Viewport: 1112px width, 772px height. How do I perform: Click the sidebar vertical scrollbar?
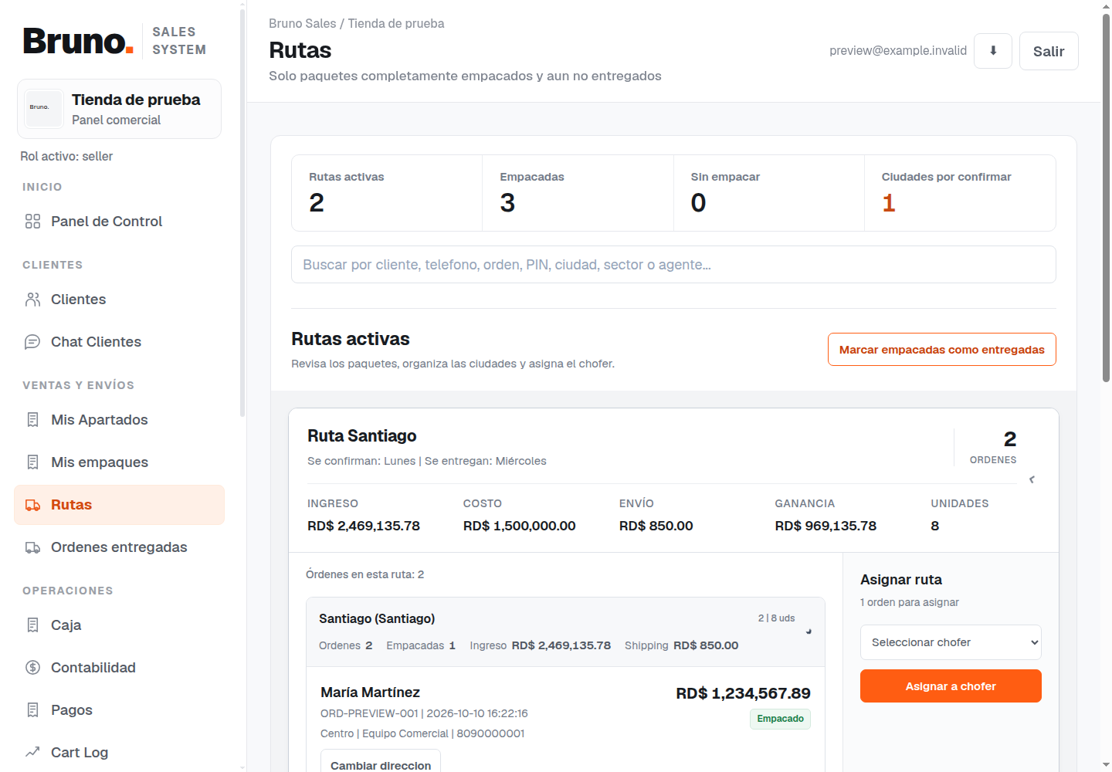tap(242, 212)
